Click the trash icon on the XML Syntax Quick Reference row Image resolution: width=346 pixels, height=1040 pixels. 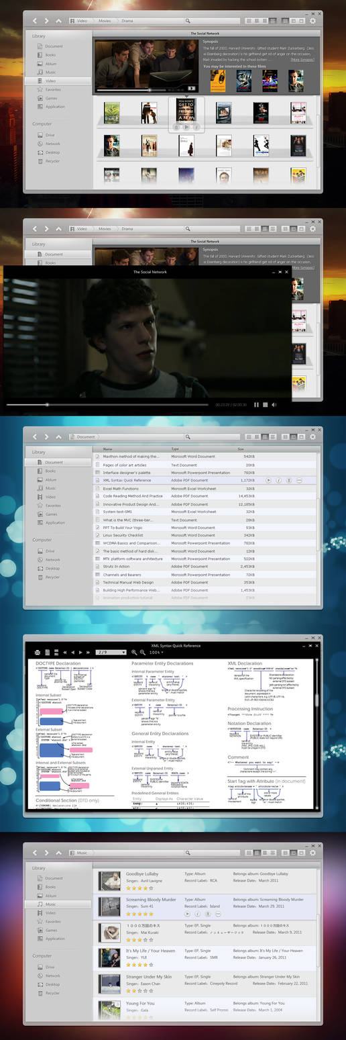pyautogui.click(x=290, y=480)
